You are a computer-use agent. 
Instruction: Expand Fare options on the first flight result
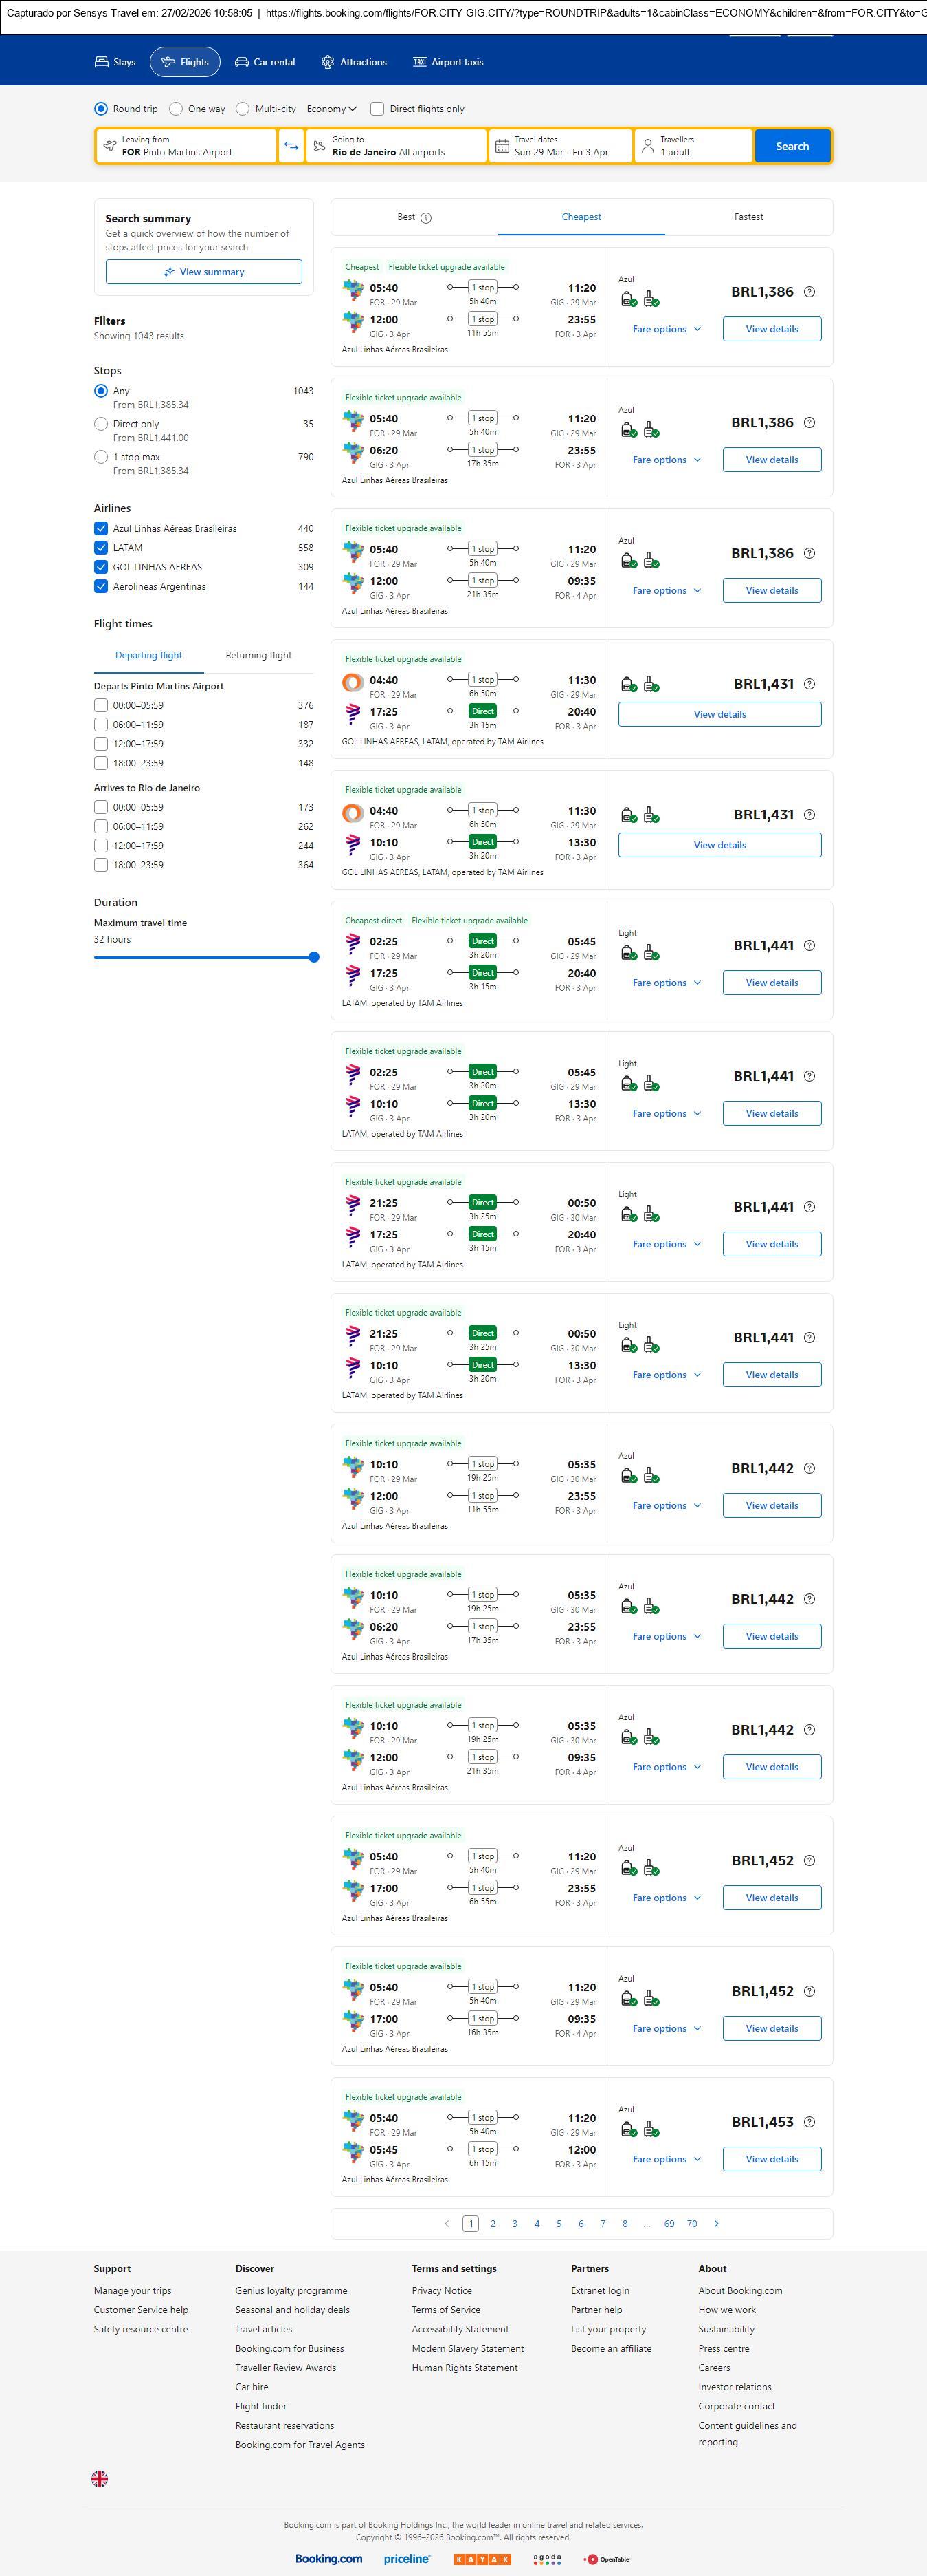(667, 329)
